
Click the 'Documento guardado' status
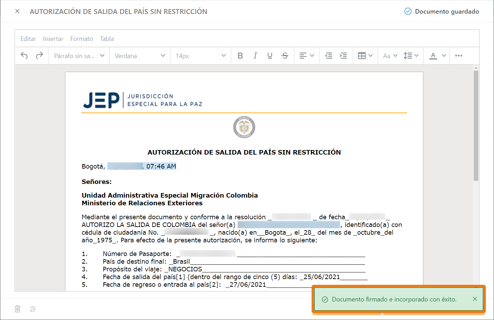pyautogui.click(x=442, y=12)
